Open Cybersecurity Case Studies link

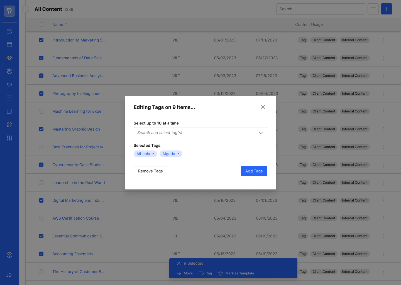pos(78,165)
